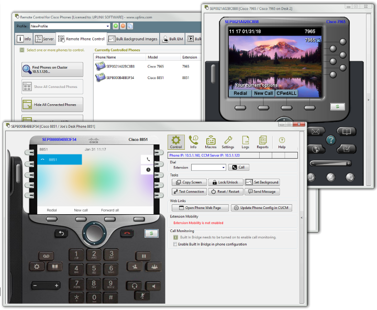The width and height of the screenshot is (377, 310).
Task: Select phone row SEPB000B4BB3F54
Action: (147, 77)
